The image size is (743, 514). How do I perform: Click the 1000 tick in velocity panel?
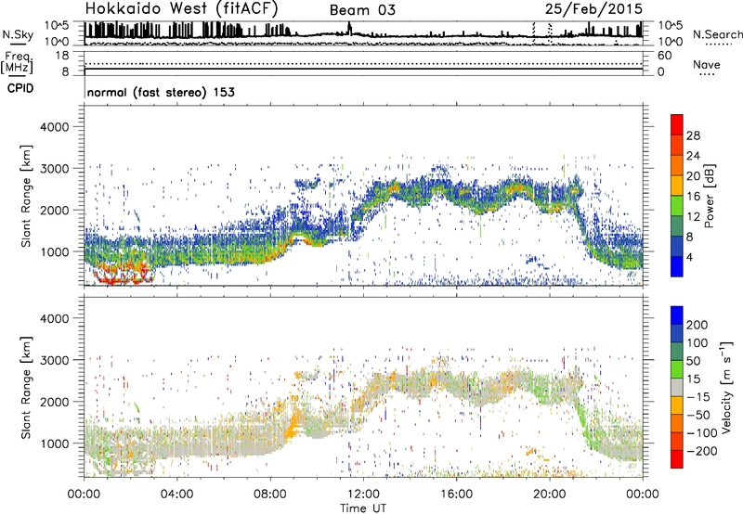[54, 443]
